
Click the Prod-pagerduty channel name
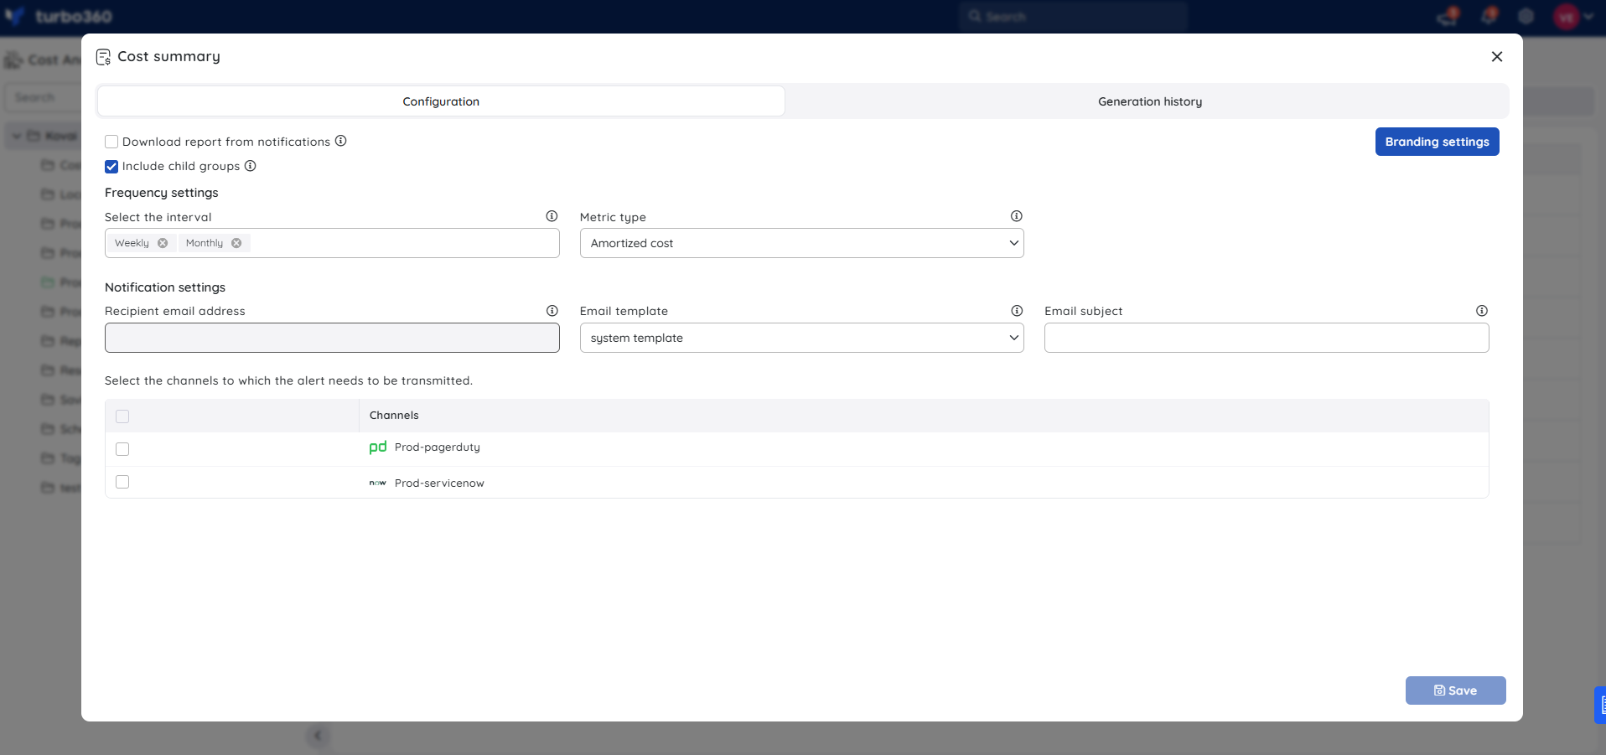(x=438, y=447)
